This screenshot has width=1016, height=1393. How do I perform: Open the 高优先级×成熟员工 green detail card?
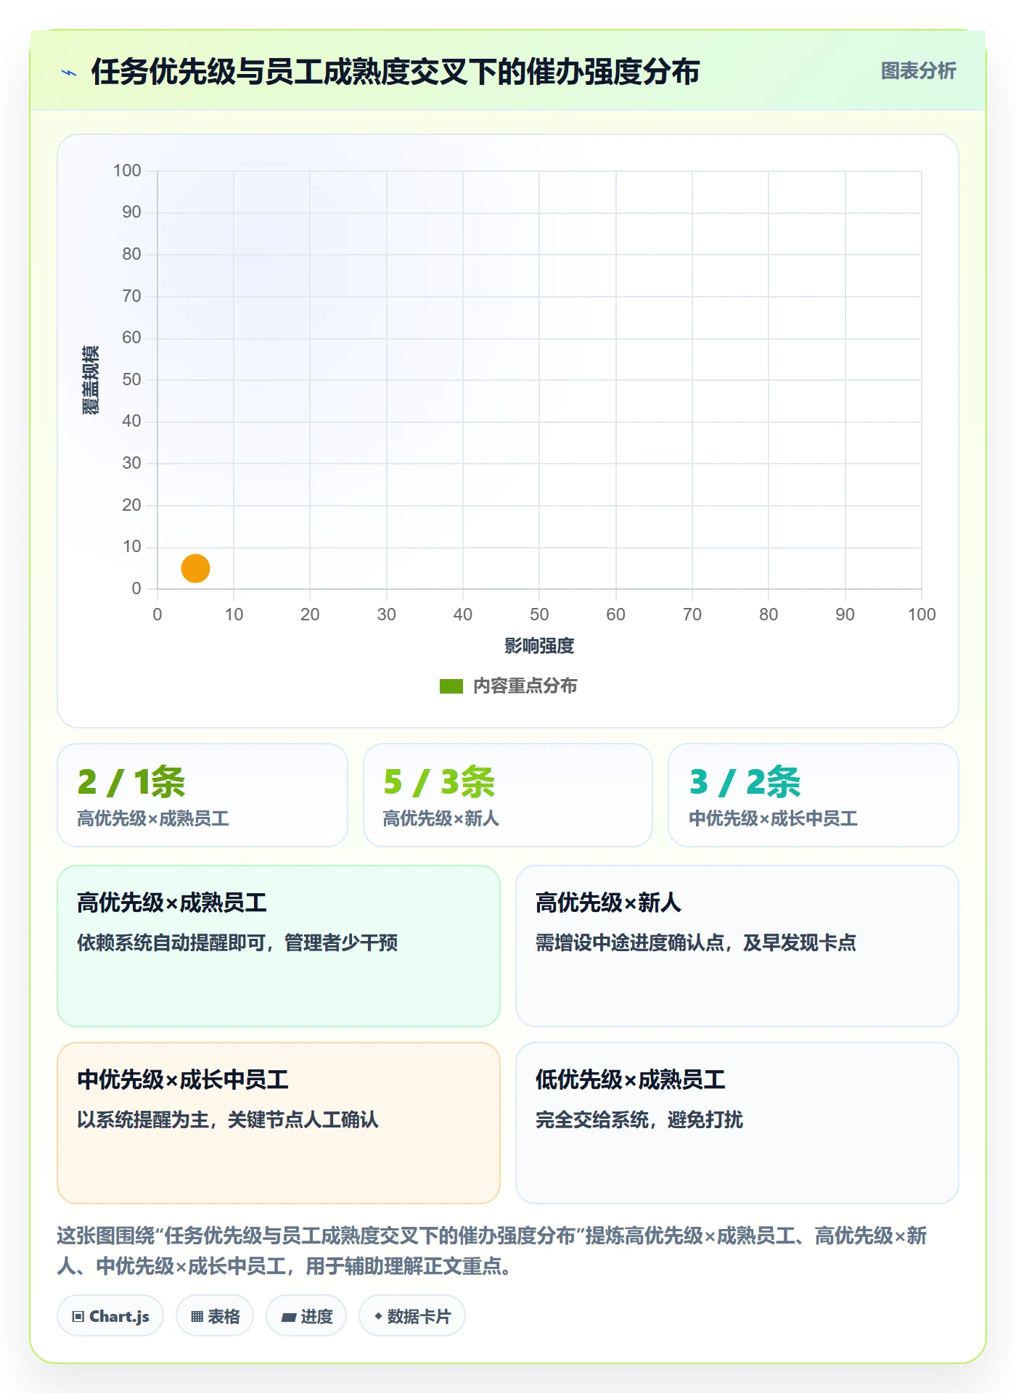(x=279, y=946)
